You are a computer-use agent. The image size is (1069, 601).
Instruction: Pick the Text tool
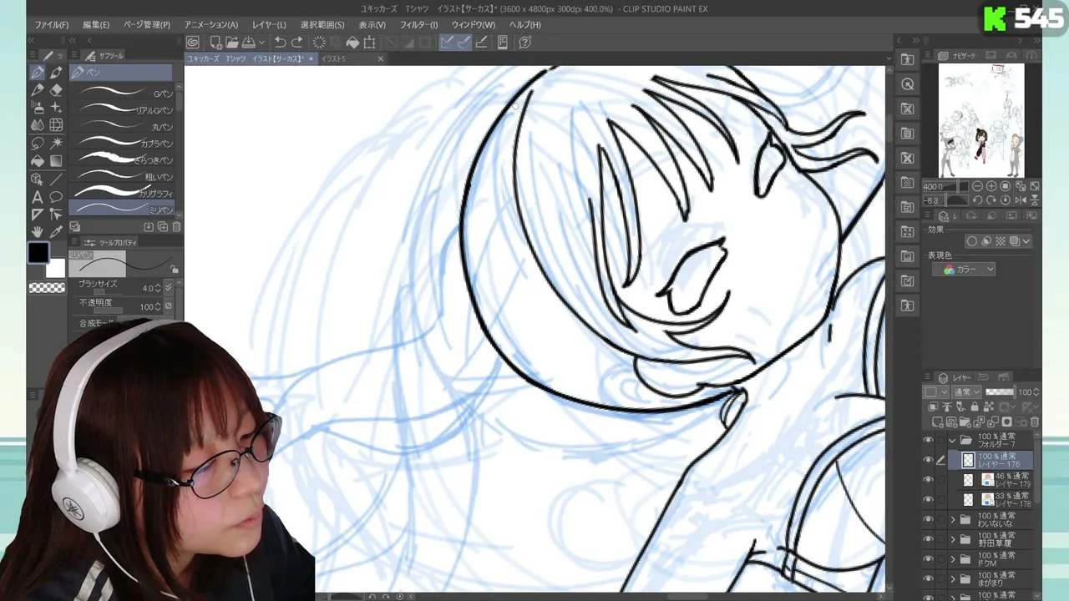click(x=38, y=197)
